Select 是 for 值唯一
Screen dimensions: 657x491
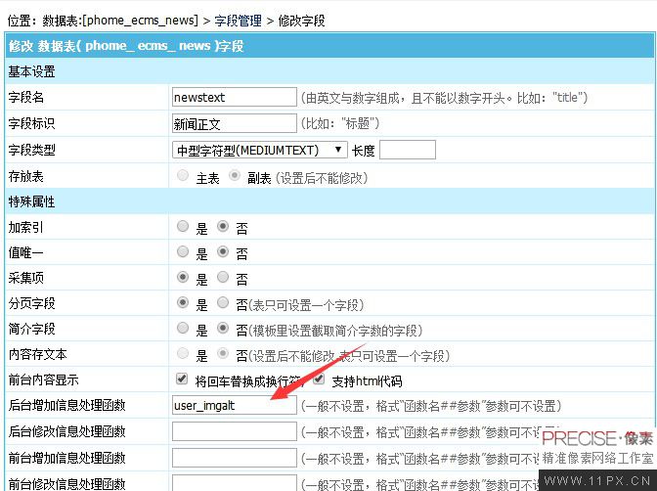pos(183,252)
